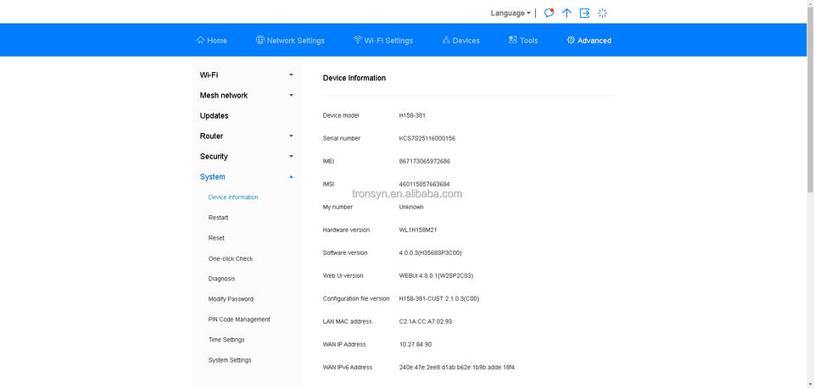Viewport: 814px width, 388px height.
Task: Open the messages icon with red dot
Action: pos(549,13)
